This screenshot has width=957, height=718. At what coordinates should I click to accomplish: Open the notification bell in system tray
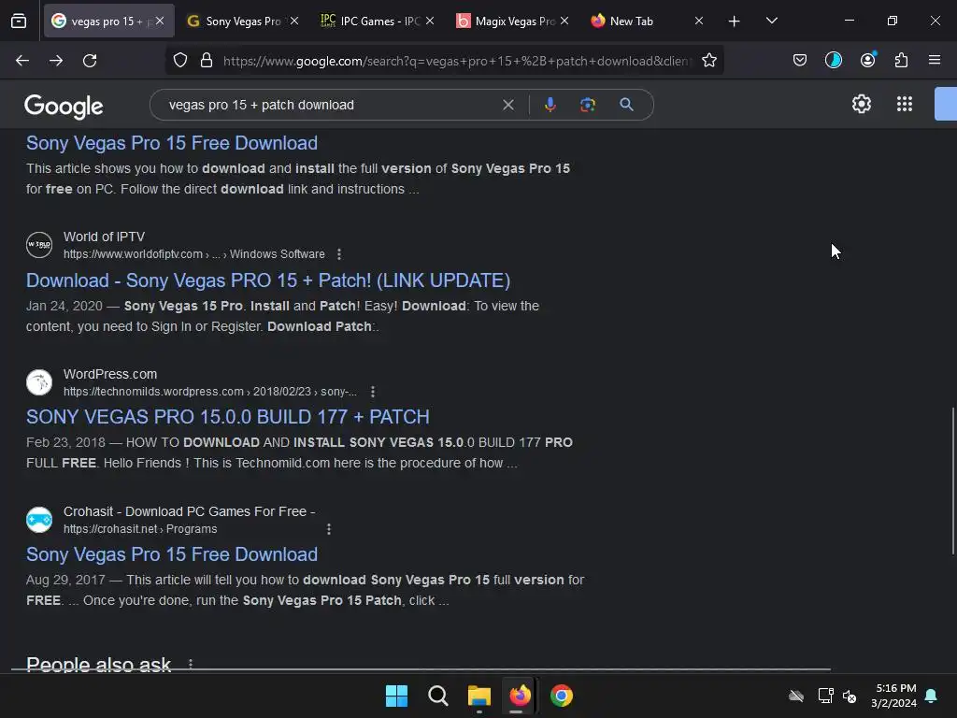(931, 696)
